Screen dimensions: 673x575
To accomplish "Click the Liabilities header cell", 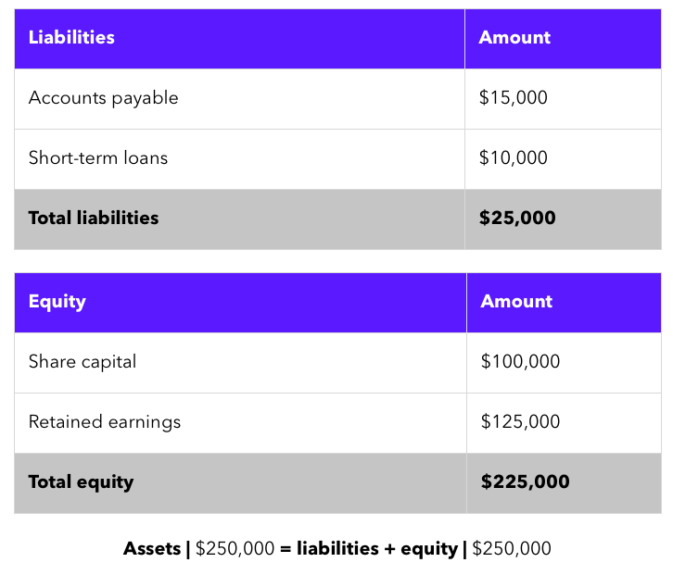I will 71,38.
